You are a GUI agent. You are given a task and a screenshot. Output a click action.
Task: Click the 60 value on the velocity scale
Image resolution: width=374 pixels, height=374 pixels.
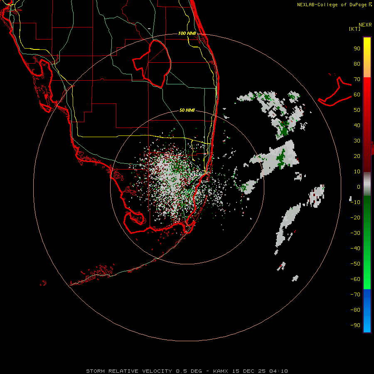pyautogui.click(x=357, y=95)
